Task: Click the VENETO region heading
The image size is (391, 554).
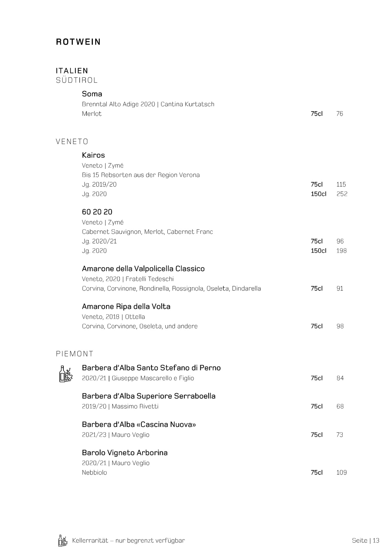Action: click(x=72, y=142)
